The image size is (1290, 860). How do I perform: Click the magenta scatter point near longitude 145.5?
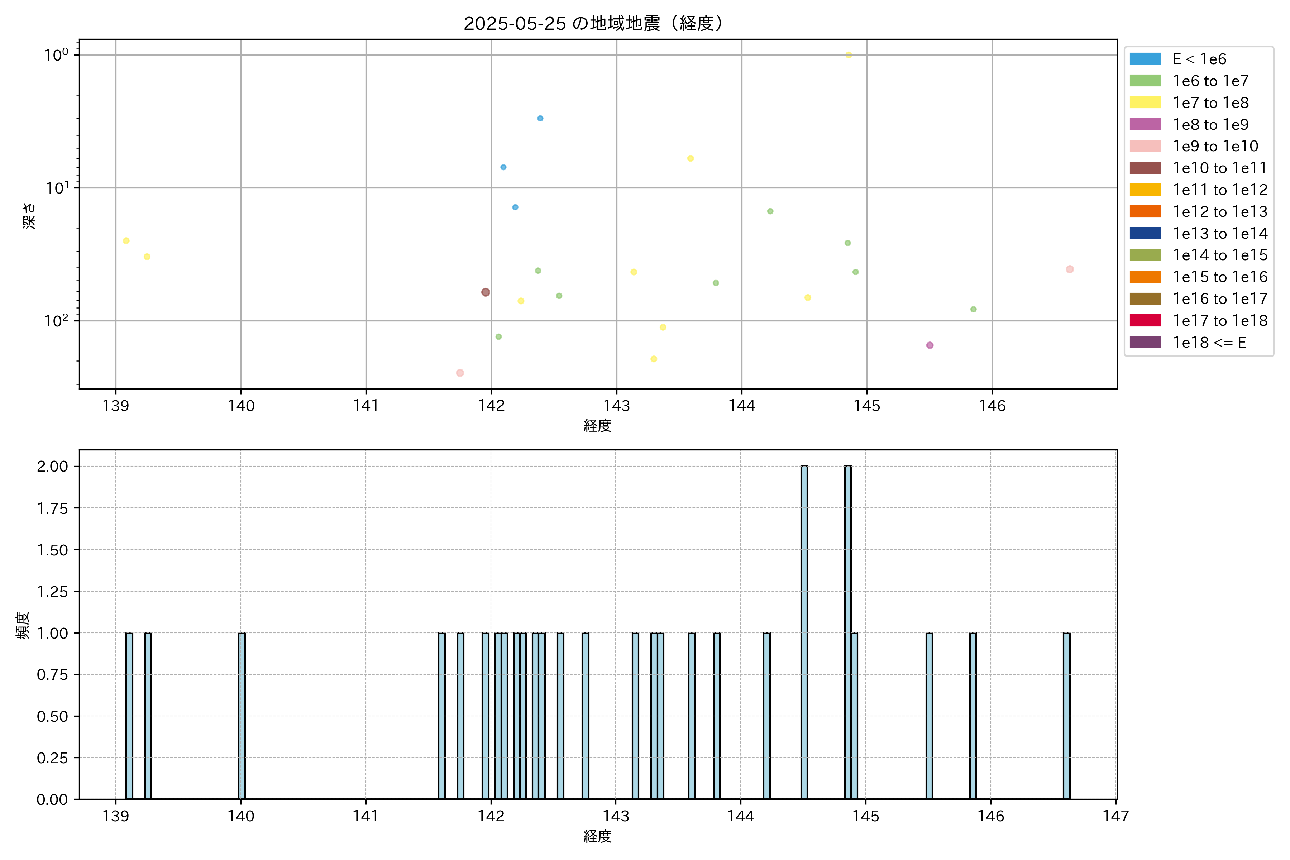tap(930, 345)
